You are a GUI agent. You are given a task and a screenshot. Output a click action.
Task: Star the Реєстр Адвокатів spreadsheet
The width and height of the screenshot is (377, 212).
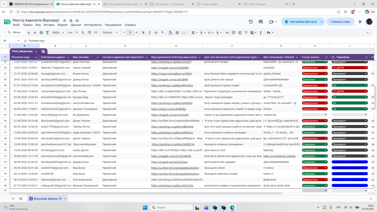(x=64, y=21)
